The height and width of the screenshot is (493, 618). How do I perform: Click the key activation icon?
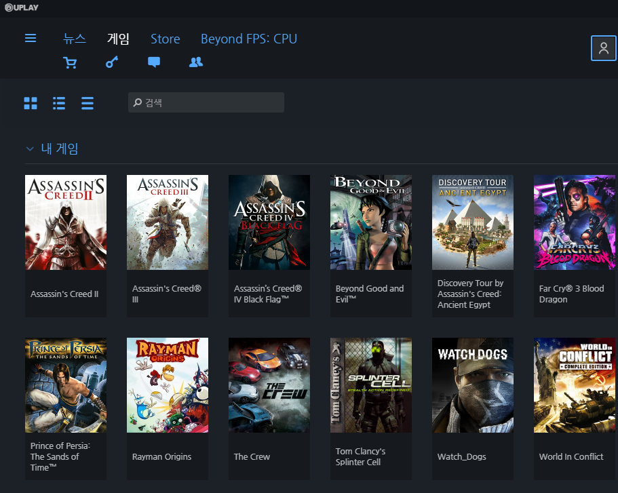[112, 62]
